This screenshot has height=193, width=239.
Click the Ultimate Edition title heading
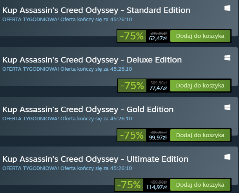pos(95,159)
